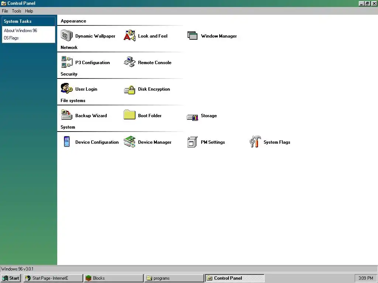
Task: Start the Backup Wizard icon
Action: coord(66,115)
